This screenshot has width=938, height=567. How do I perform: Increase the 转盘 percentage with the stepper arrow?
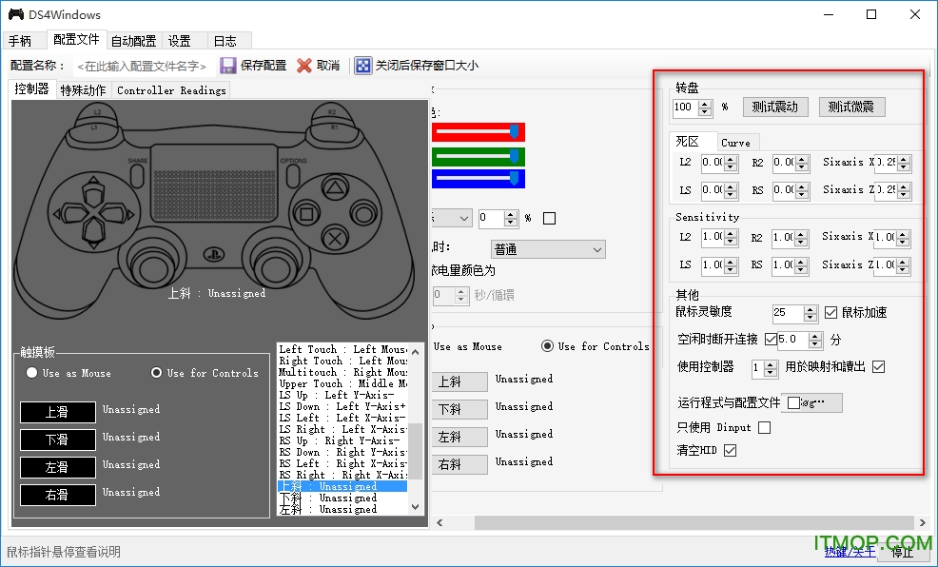click(x=704, y=103)
